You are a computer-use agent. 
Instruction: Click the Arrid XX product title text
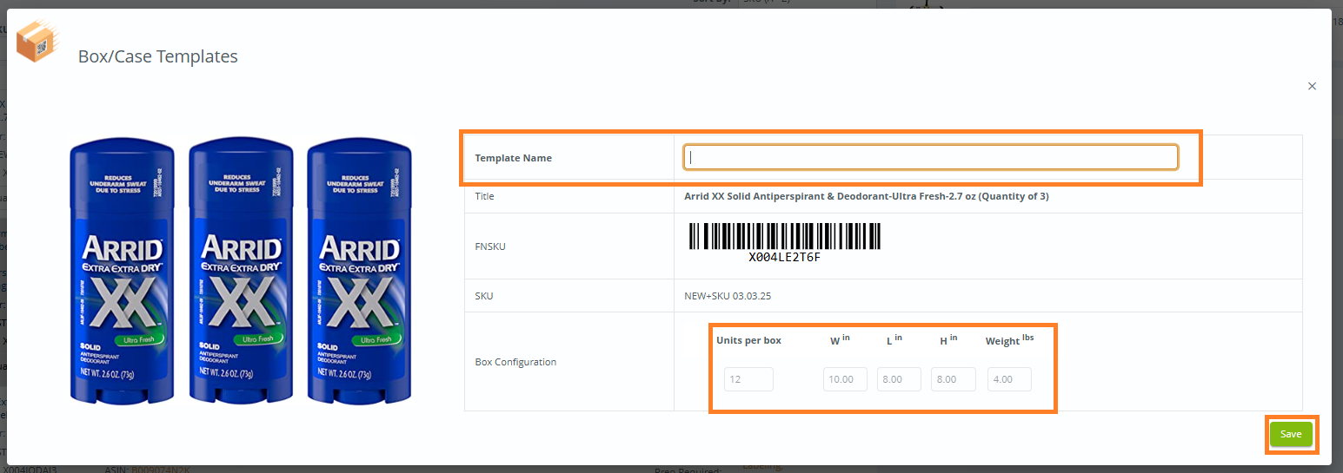pos(866,196)
